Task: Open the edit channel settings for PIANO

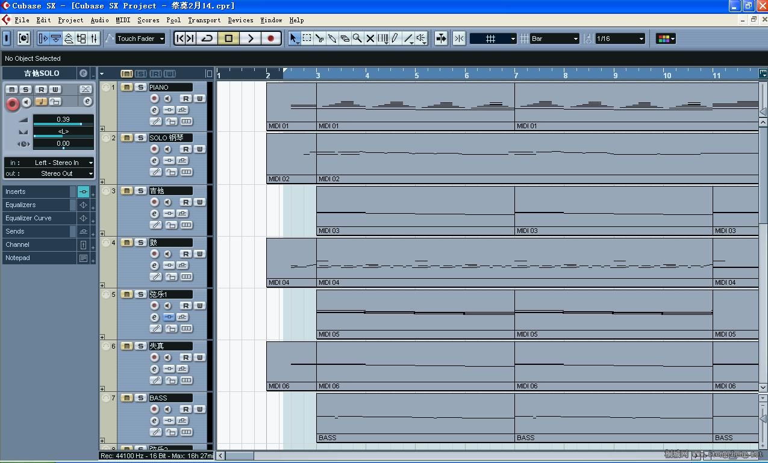Action: pos(154,110)
